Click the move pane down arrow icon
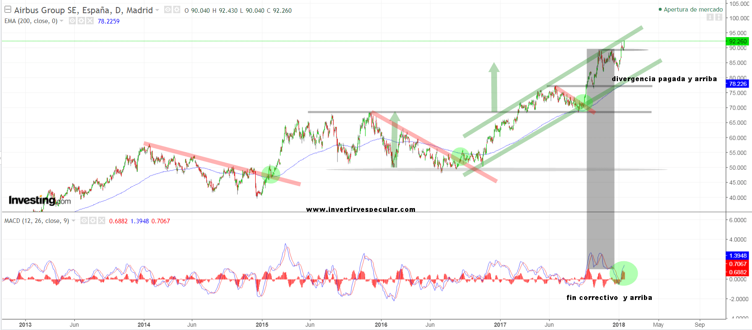The image size is (752, 330). coord(710,17)
